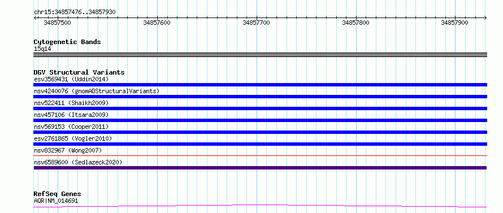Screen dimensions: 503x213
Task: Click the 34857900 ruler position label
Action: [454, 23]
